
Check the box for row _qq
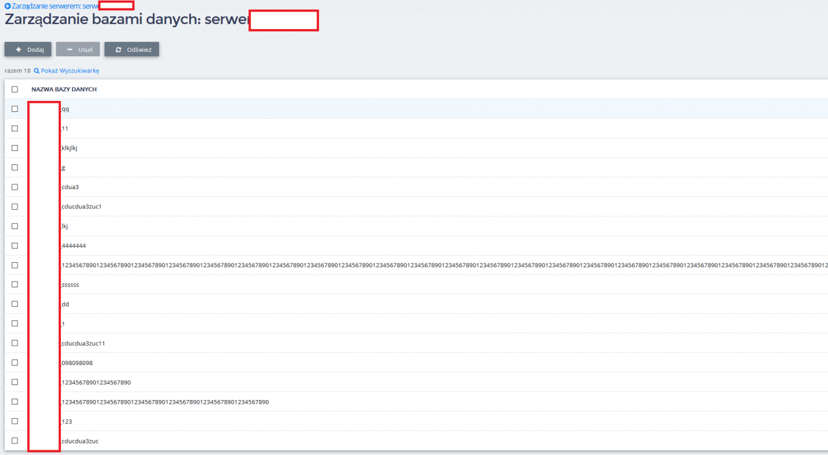point(15,109)
